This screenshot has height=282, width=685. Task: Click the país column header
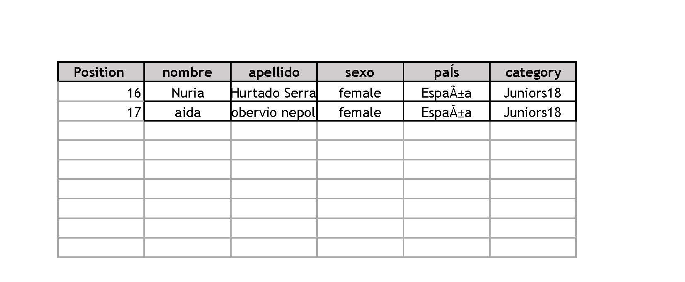[446, 72]
